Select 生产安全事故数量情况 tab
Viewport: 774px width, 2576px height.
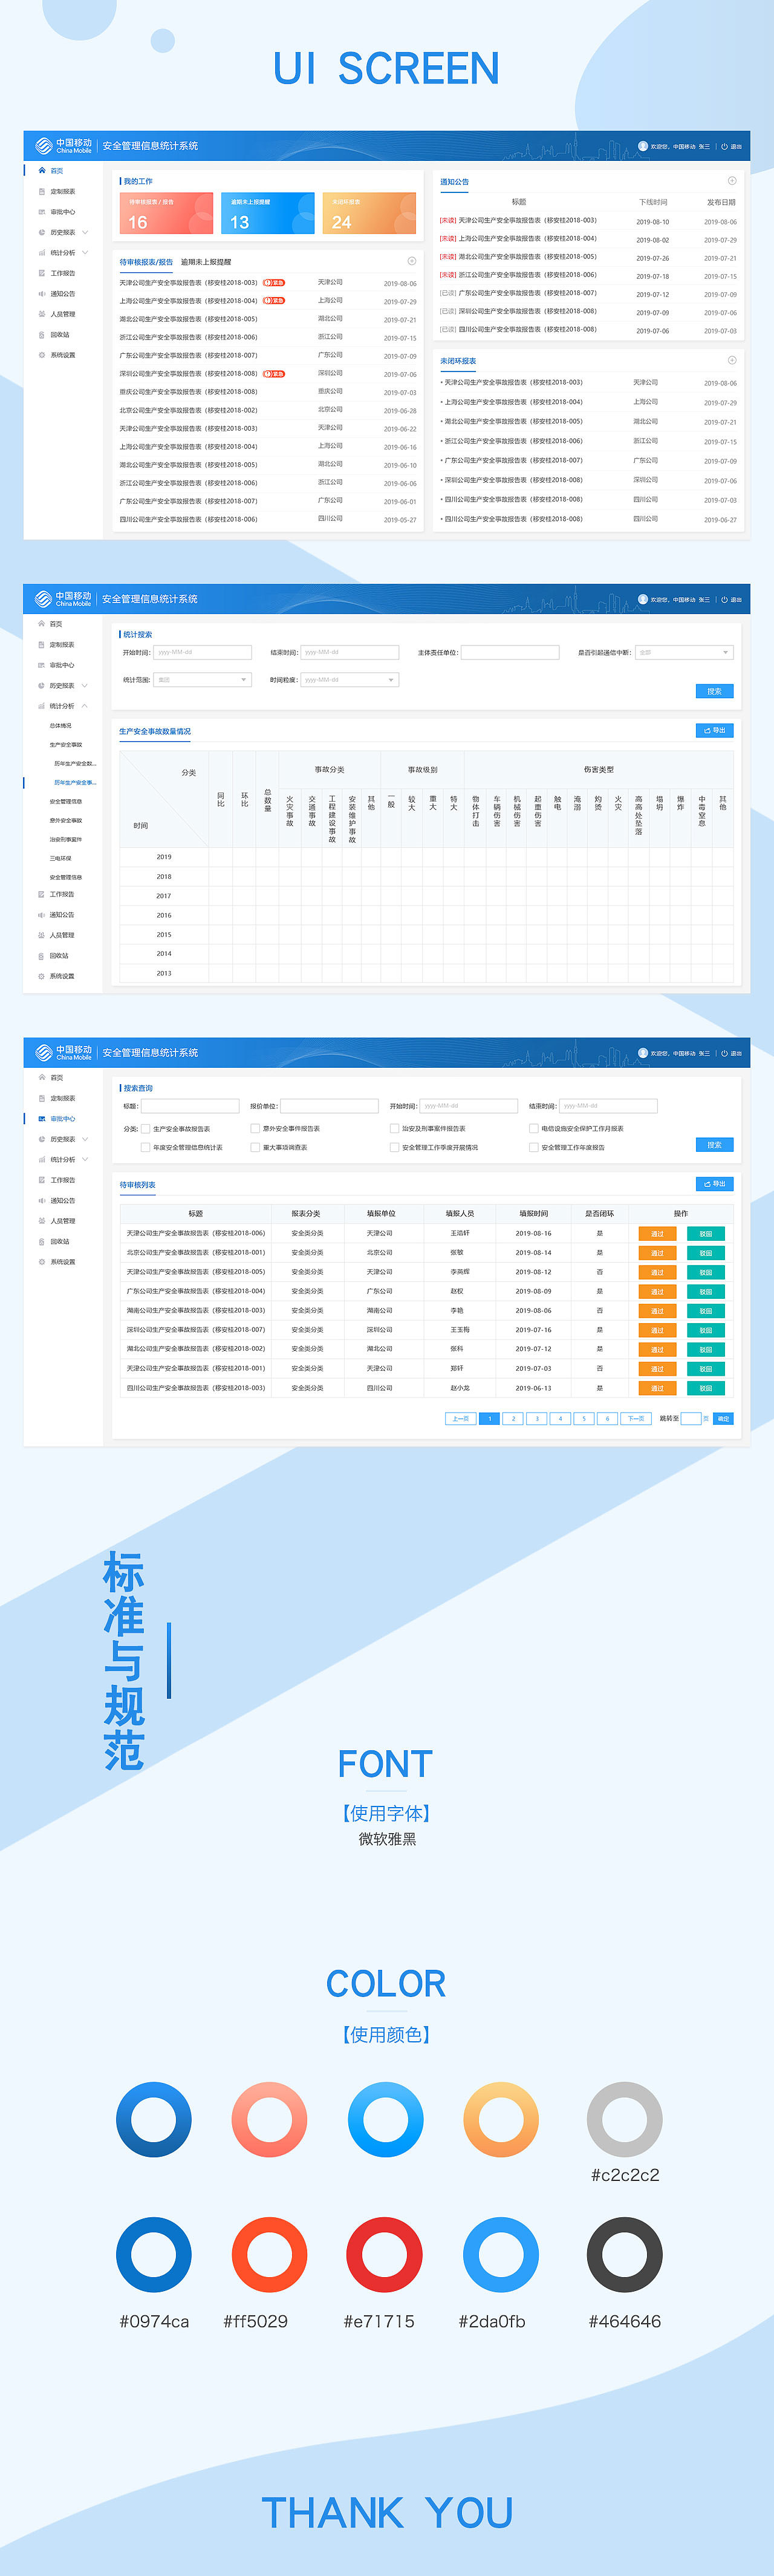155,731
